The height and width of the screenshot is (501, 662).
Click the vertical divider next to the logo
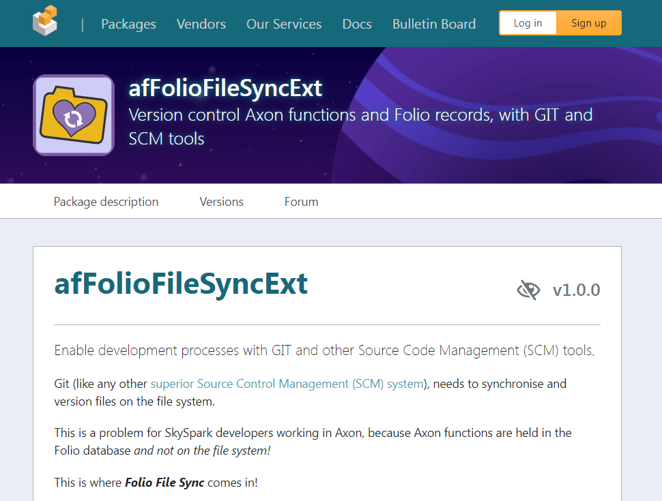pos(83,25)
